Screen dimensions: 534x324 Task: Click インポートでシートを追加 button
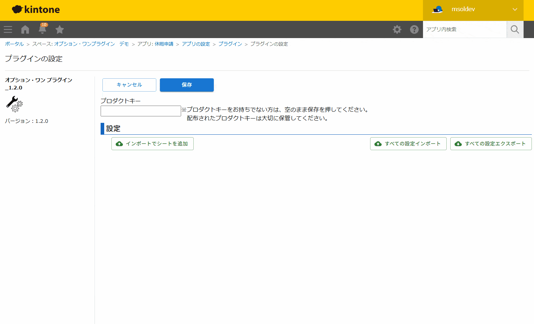coord(152,144)
